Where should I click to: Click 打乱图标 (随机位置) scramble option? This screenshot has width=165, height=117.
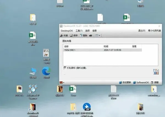[75, 68]
